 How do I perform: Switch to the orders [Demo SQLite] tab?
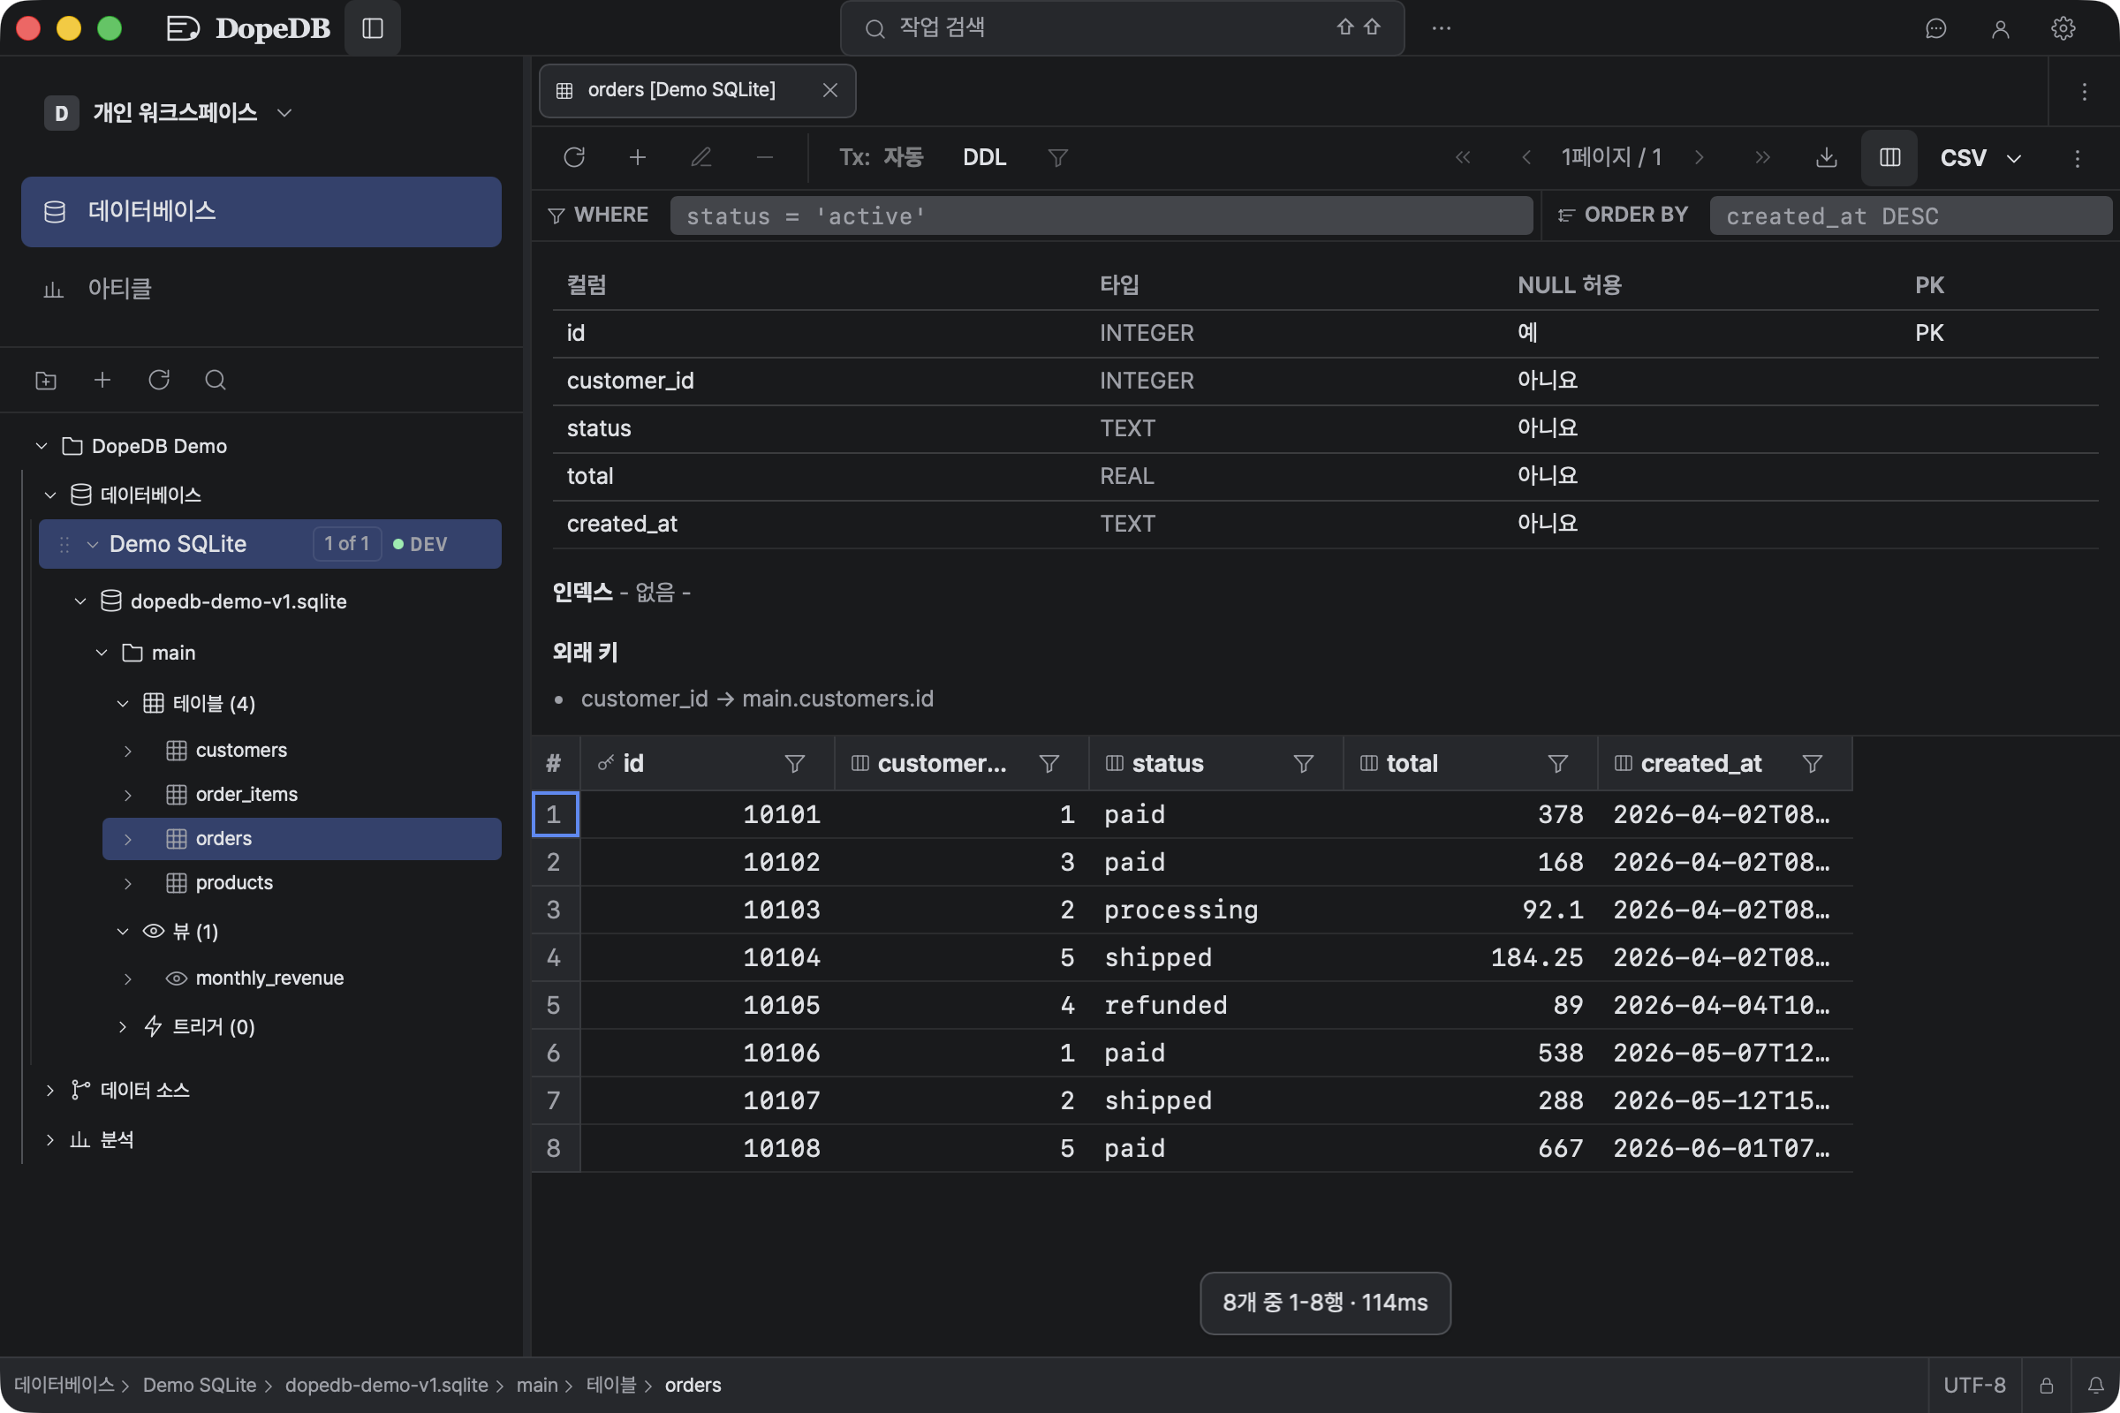pos(680,90)
